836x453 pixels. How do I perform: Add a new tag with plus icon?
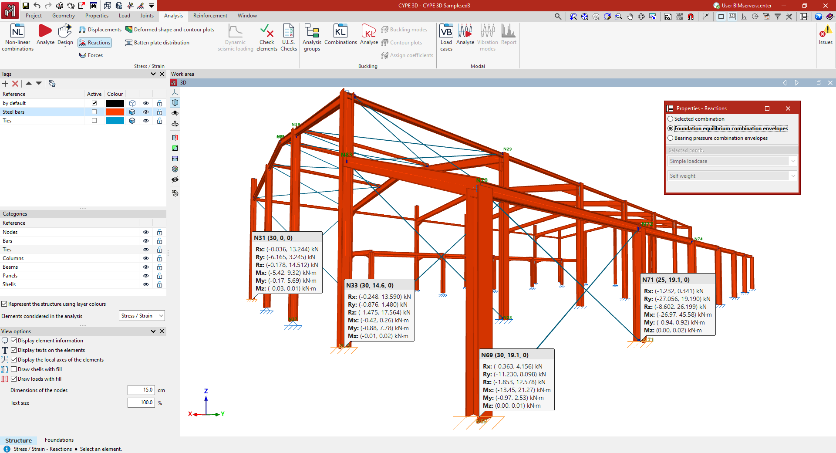(5, 84)
